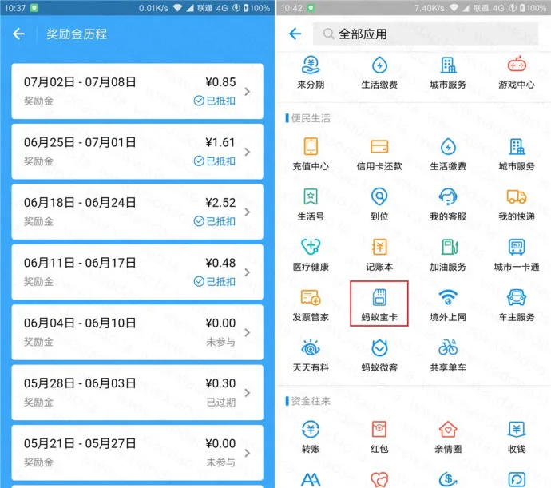This screenshot has height=488, width=551.
Task: Tap 已抵扣 status for 07月02日 week
Action: [215, 101]
